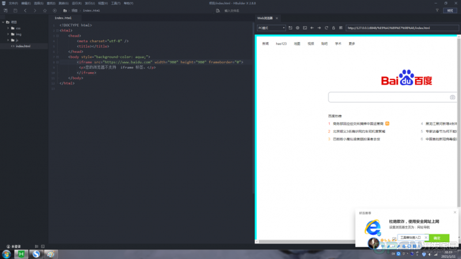Open the 帮助(Y) menu
461x259 pixels.
coord(129,3)
